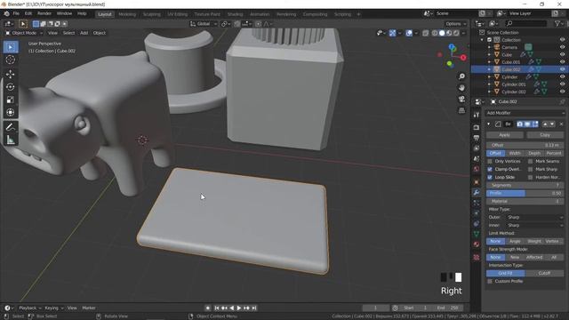Open the Render properties tab
Image resolution: width=569 pixels, height=320 pixels.
click(477, 128)
